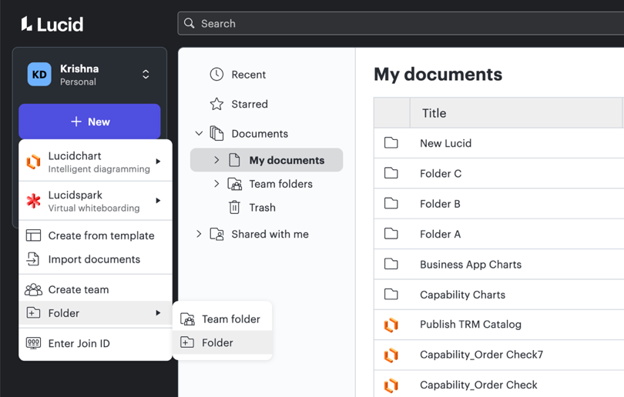Click the Lucidchart orange logo icon

point(34,162)
